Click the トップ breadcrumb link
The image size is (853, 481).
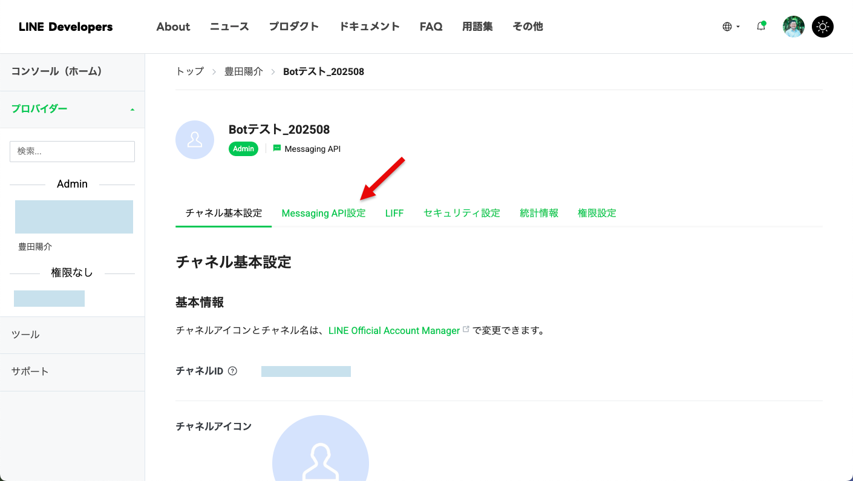pyautogui.click(x=190, y=71)
